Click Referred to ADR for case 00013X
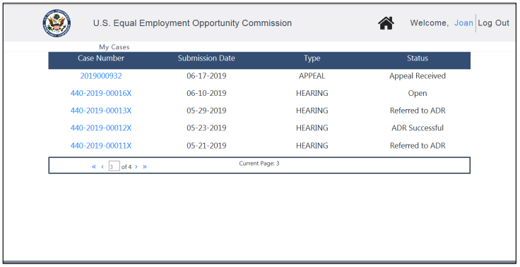520x267 pixels. [x=418, y=111]
